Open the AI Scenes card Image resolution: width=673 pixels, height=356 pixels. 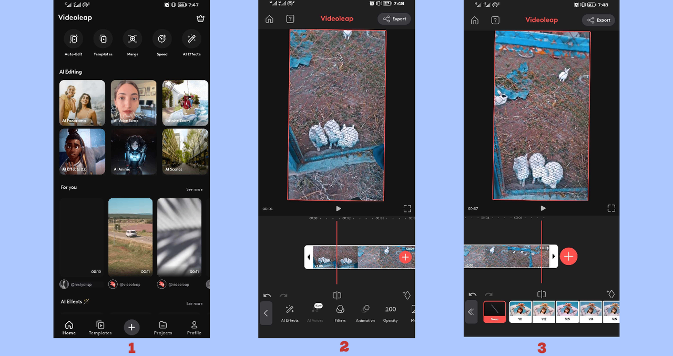[x=185, y=151]
